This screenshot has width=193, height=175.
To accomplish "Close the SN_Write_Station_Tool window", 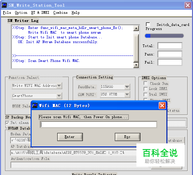I will click(x=188, y=5).
